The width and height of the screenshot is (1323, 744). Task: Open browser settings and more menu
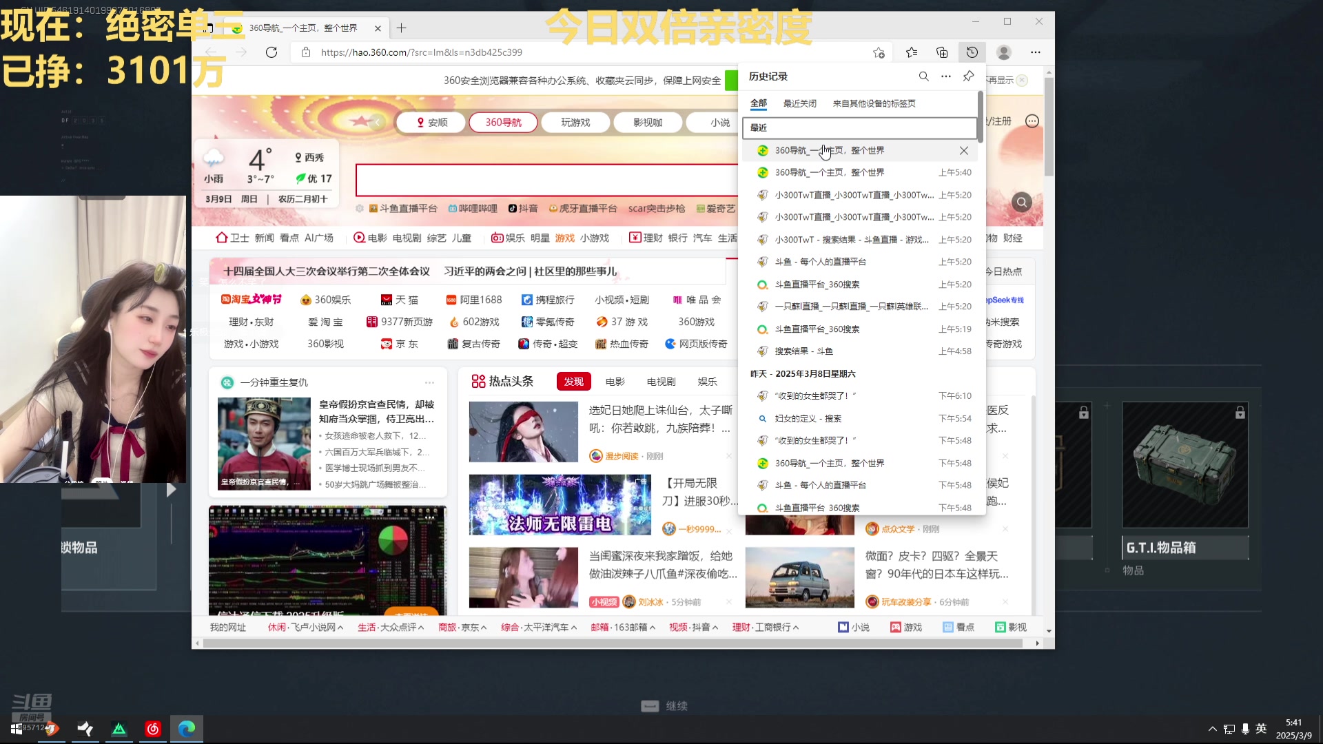tap(1036, 52)
